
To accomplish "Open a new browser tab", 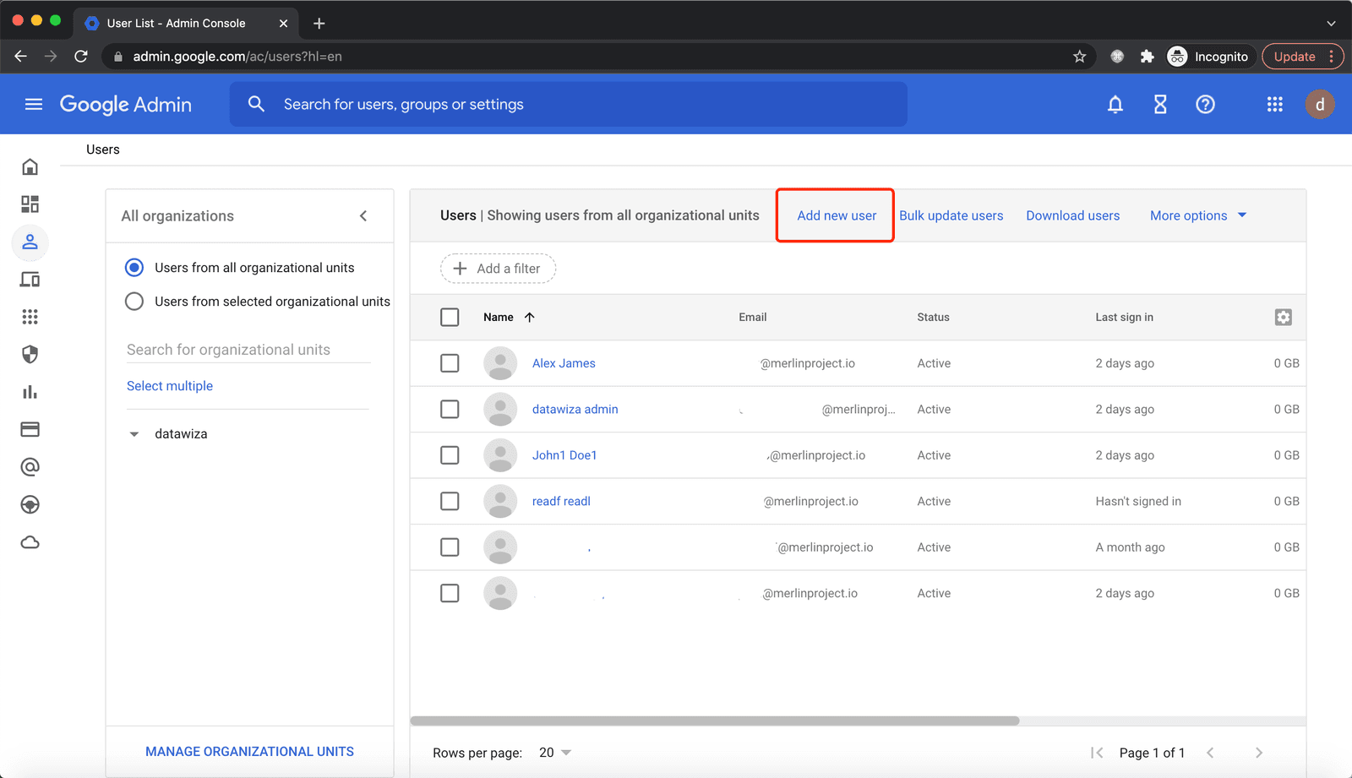I will coord(319,24).
